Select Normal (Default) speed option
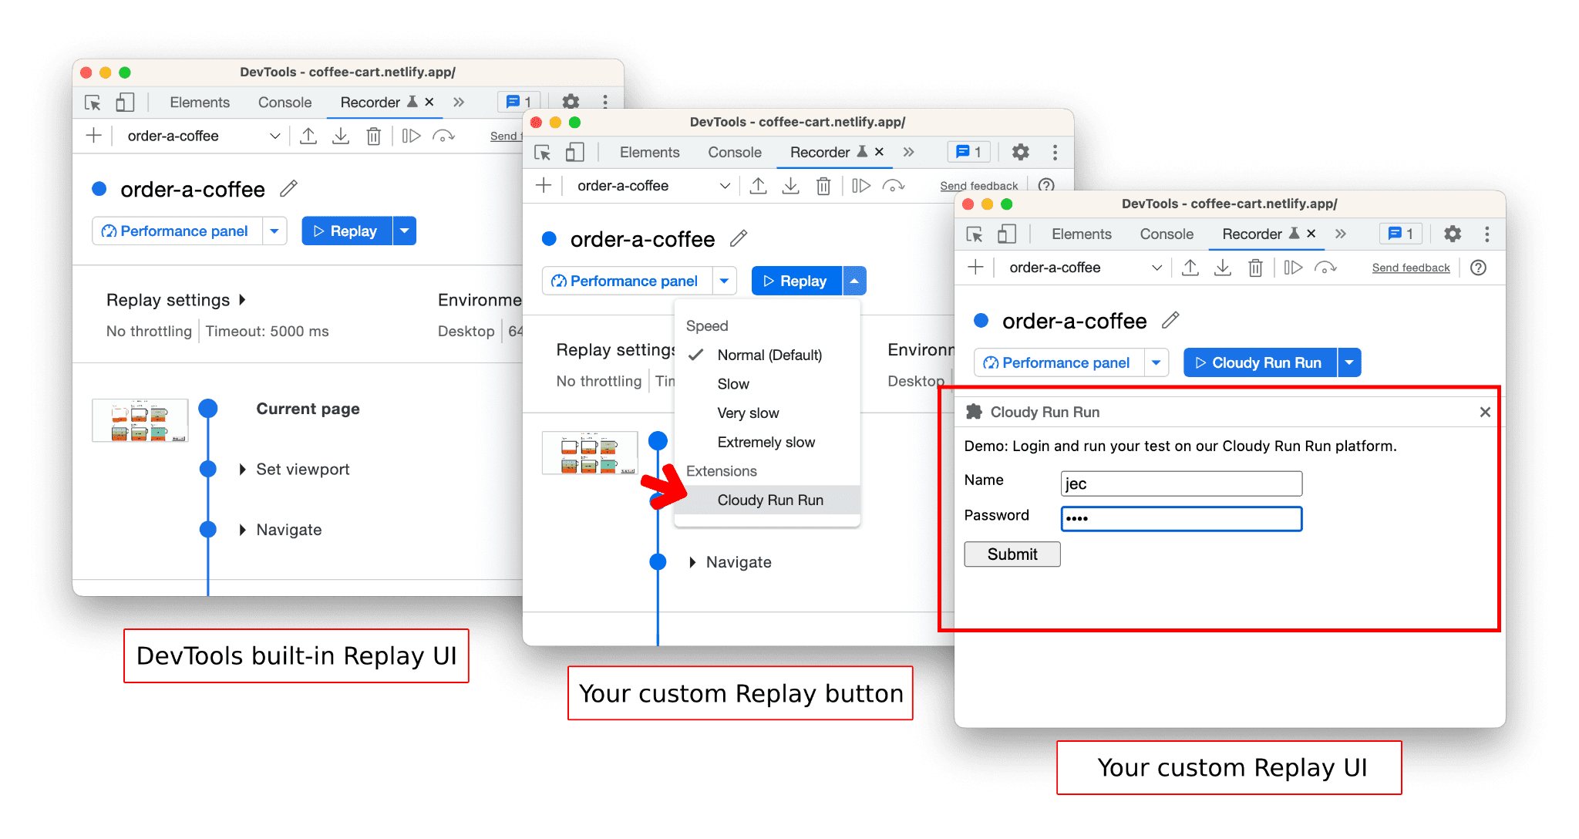 [x=769, y=355]
